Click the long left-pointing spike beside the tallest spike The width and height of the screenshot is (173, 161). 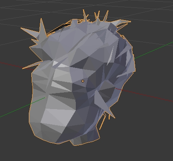[29, 31]
